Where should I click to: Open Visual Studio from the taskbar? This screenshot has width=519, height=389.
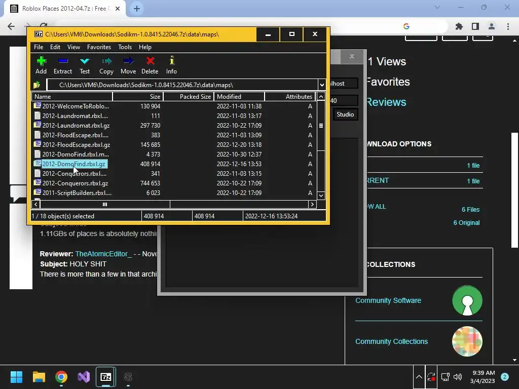click(x=84, y=377)
